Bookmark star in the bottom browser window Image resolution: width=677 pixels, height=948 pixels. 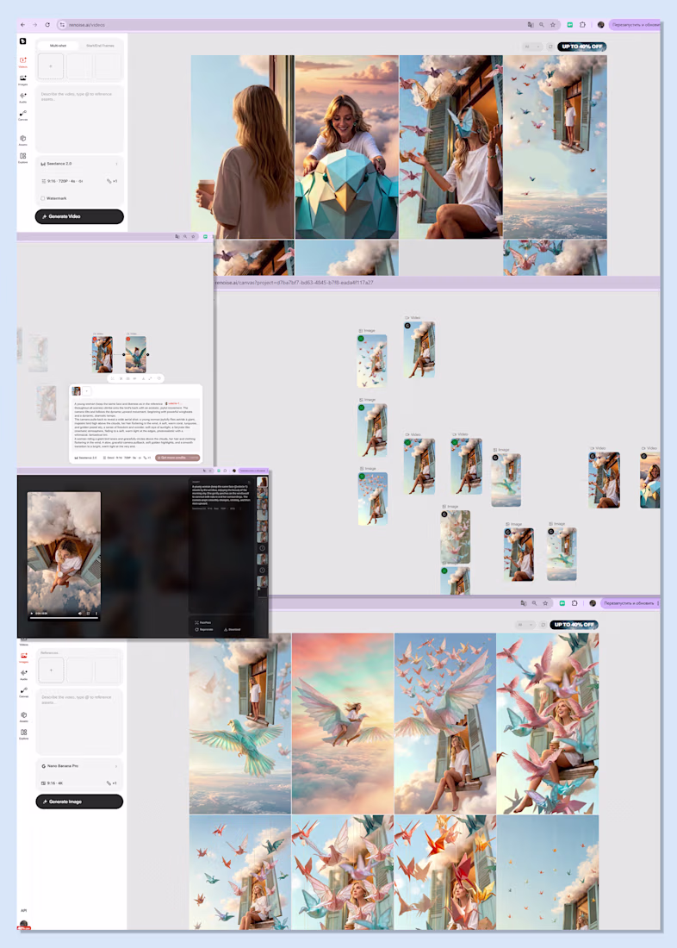(x=545, y=602)
